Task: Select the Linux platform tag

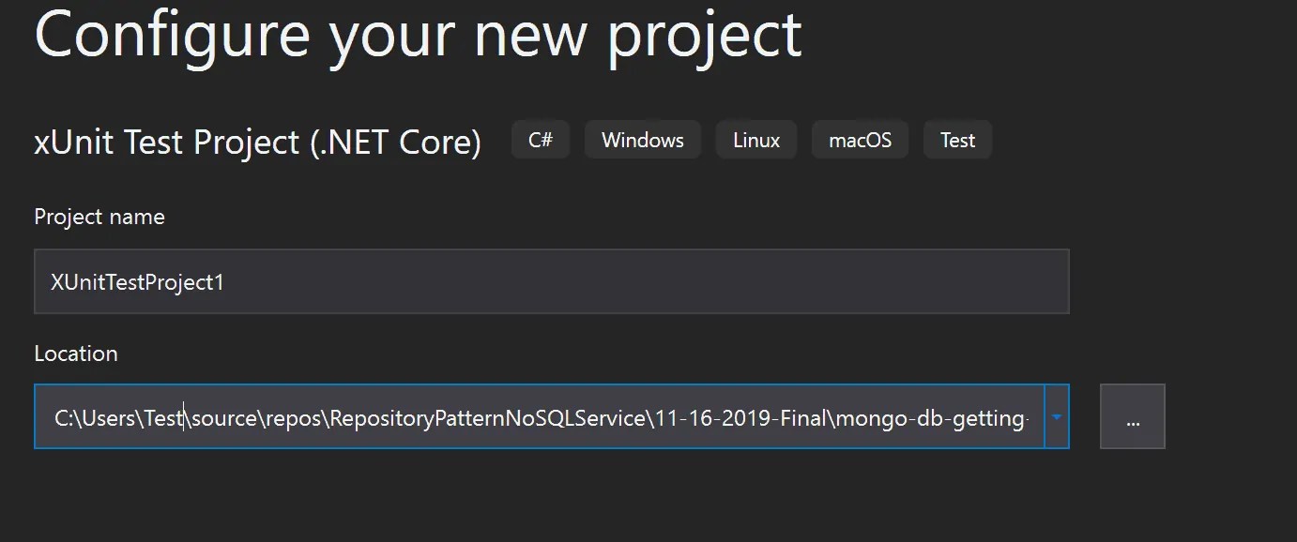Action: click(x=756, y=141)
